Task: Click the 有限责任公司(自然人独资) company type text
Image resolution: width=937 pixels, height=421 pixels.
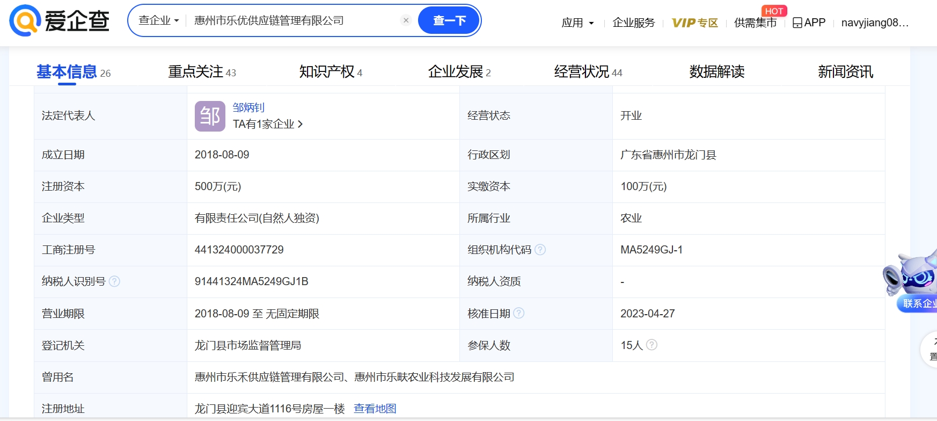Action: coord(257,218)
